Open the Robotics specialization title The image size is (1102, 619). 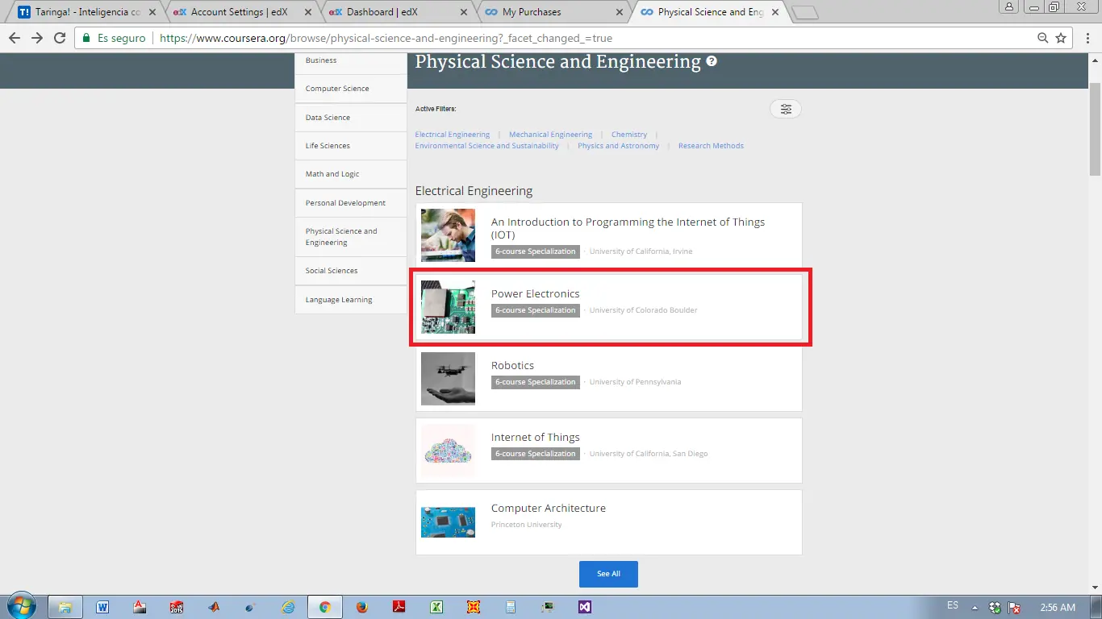[512, 365]
